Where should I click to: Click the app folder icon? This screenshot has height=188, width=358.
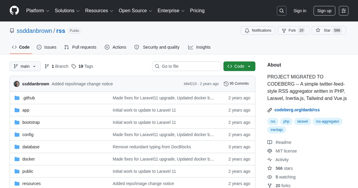coord(17,110)
